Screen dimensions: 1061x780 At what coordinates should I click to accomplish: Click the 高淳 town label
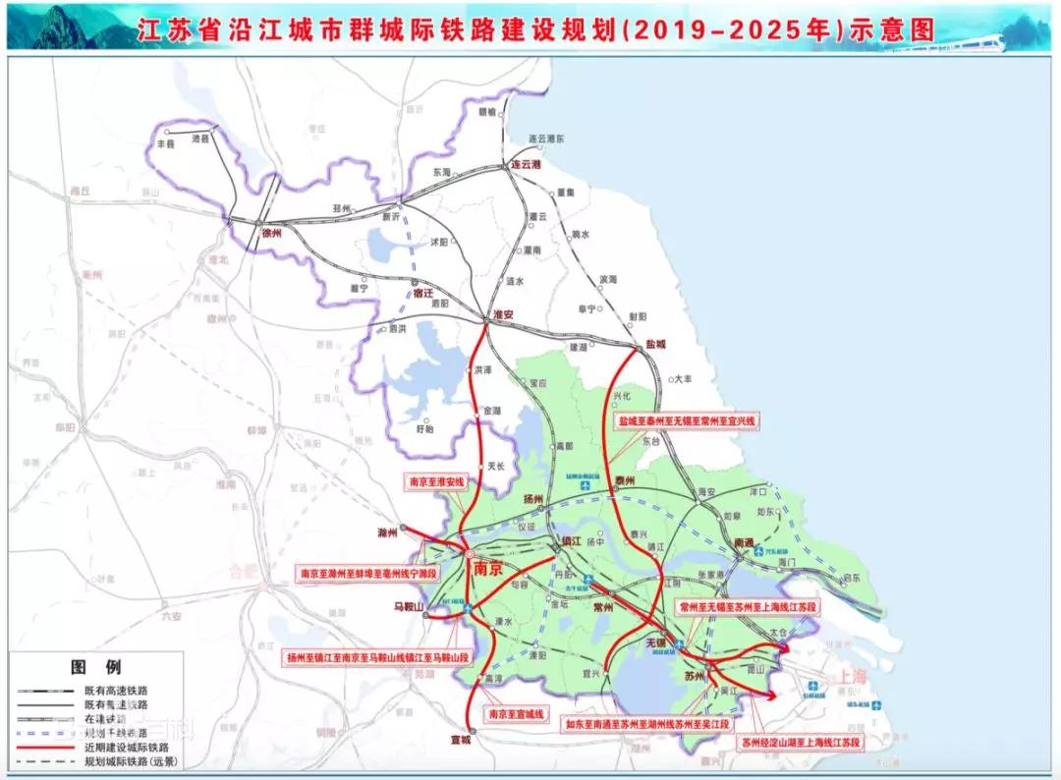493,679
